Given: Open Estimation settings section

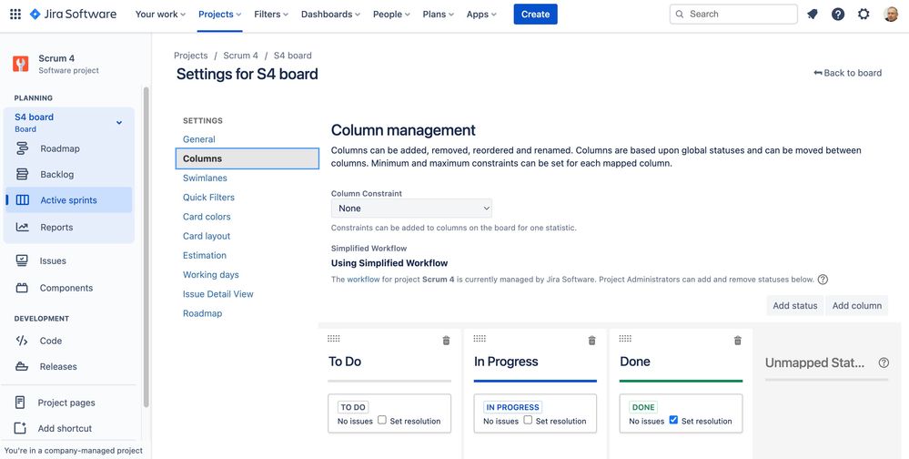Looking at the screenshot, I should point(205,255).
